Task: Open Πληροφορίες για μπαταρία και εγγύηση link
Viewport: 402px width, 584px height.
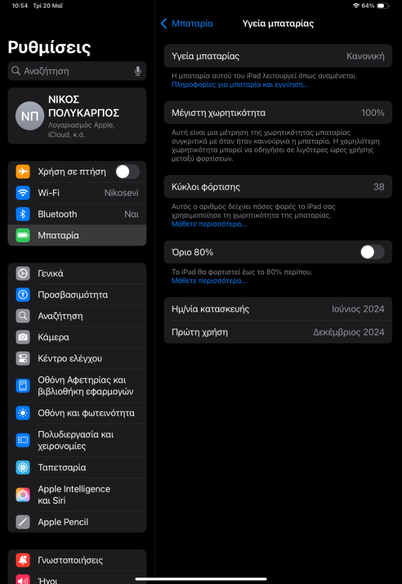Action: point(240,84)
